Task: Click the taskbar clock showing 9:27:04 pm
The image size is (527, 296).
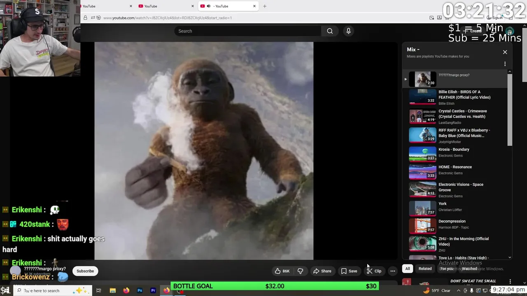Action: click(x=509, y=290)
